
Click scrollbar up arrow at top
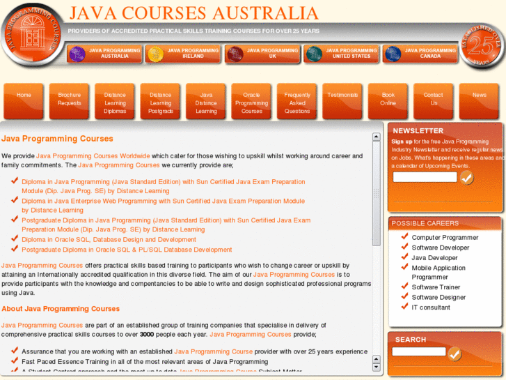[x=377, y=137]
